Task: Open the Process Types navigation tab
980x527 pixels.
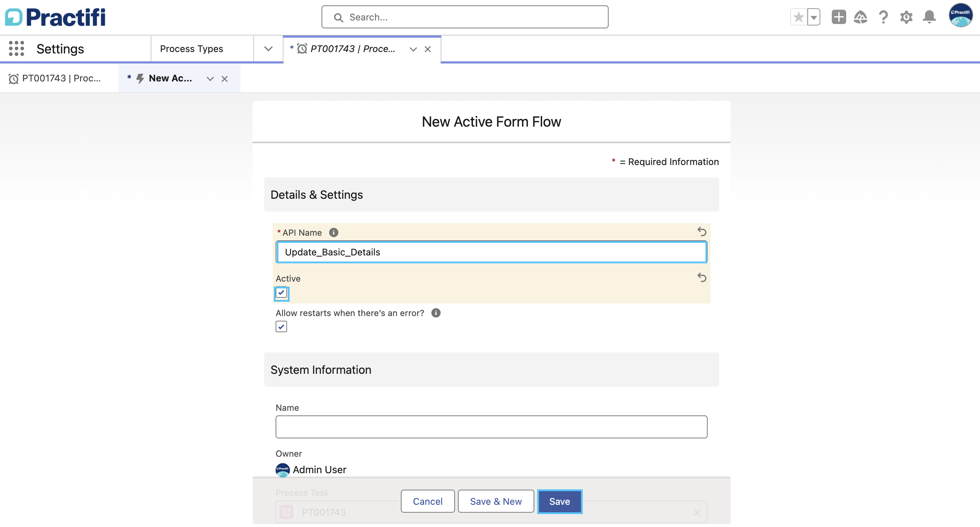Action: pyautogui.click(x=191, y=49)
